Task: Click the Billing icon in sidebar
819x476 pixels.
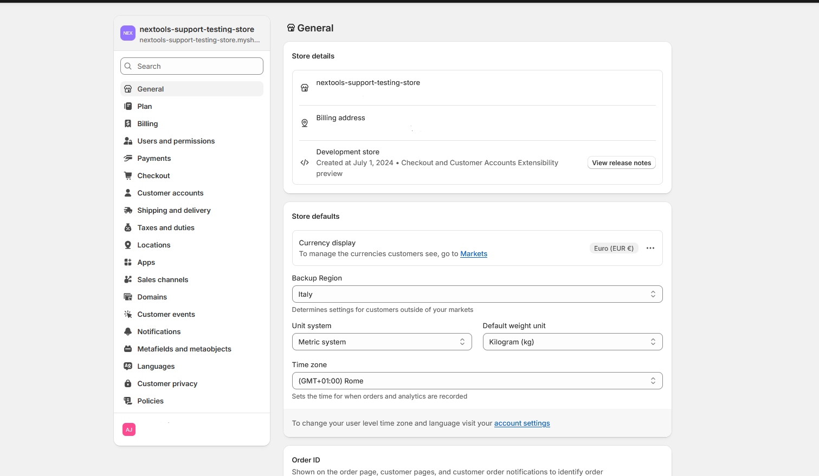Action: tap(128, 123)
